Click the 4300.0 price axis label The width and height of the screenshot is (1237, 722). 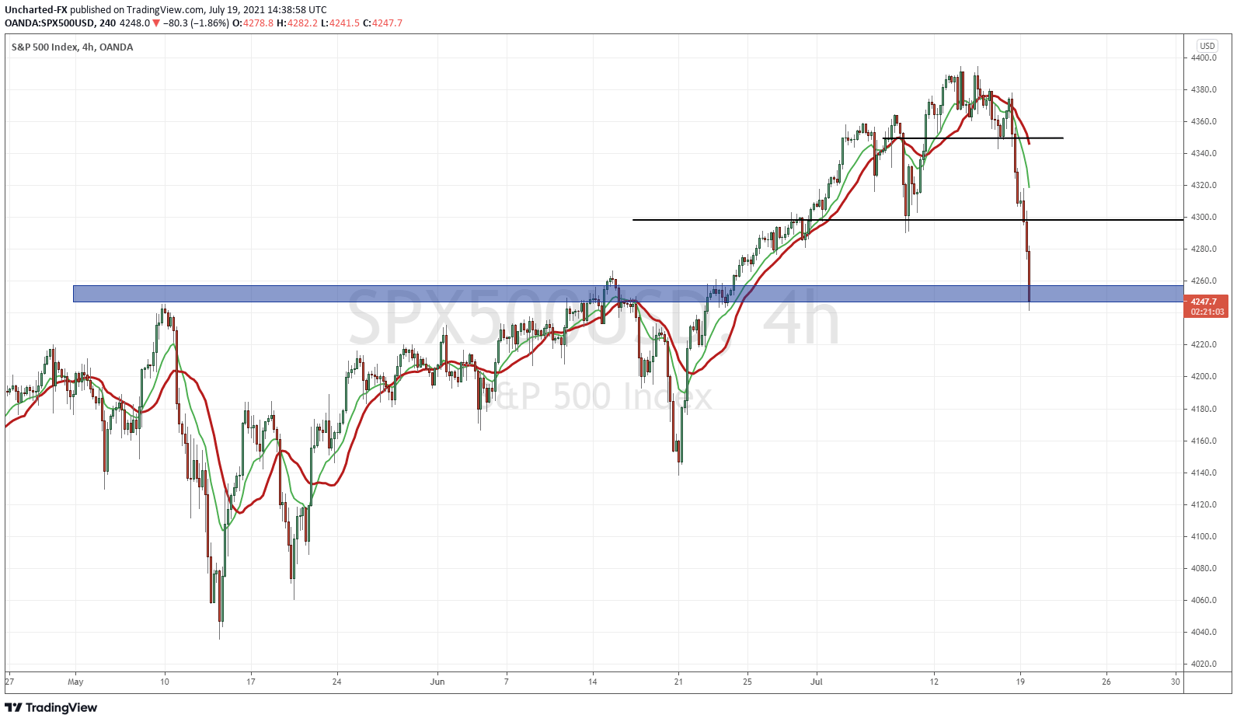click(1204, 217)
